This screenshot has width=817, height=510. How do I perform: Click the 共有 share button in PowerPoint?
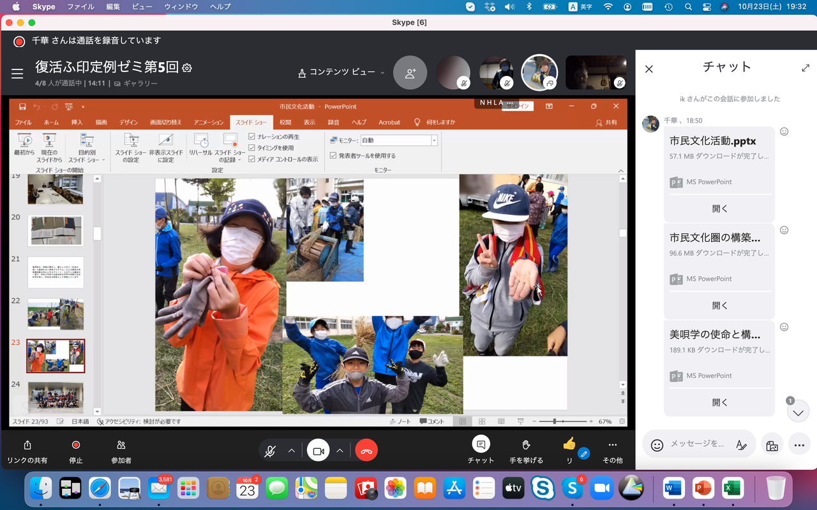point(606,122)
